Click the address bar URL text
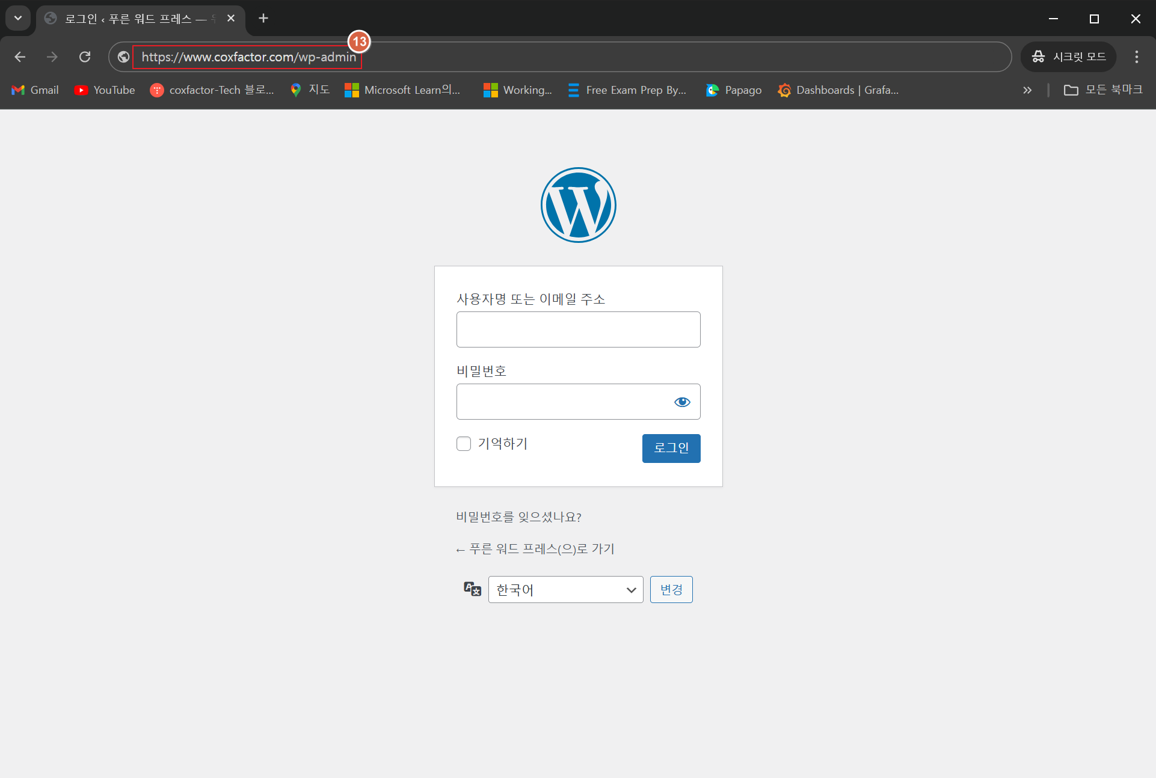 [x=249, y=57]
